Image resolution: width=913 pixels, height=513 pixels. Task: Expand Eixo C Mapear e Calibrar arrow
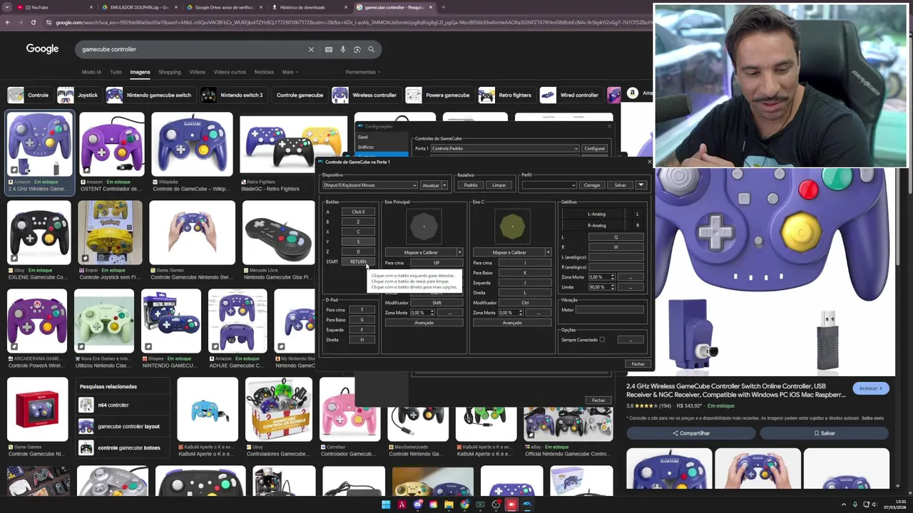pyautogui.click(x=548, y=252)
